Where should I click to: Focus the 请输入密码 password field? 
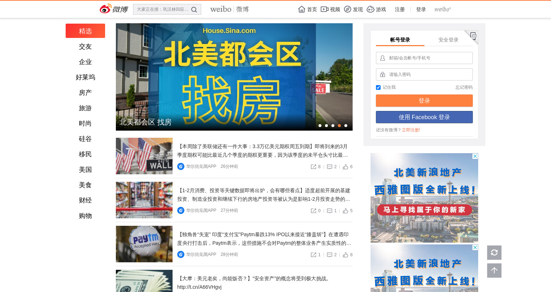coord(424,74)
